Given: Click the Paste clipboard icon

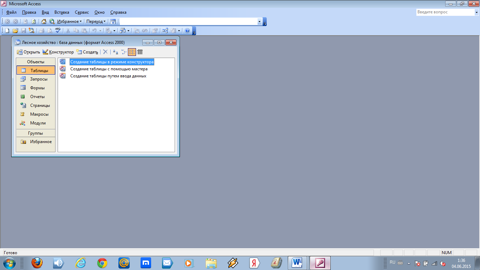Looking at the screenshot, I should point(84,31).
